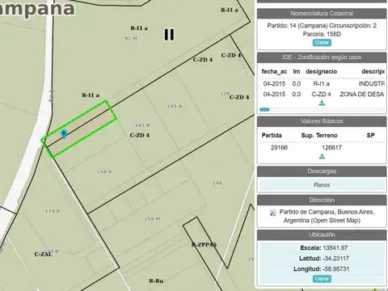388x291 pixels.
Task: Click the Sup. Terreno value 126617
Action: coord(331,147)
